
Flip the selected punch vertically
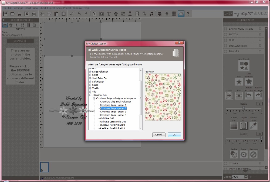pyautogui.click(x=239, y=95)
